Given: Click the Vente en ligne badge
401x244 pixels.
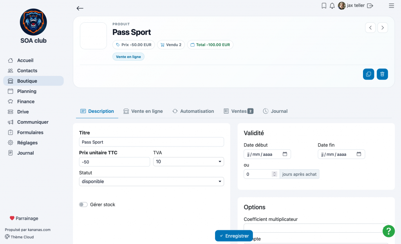Looking at the screenshot, I should pyautogui.click(x=128, y=57).
